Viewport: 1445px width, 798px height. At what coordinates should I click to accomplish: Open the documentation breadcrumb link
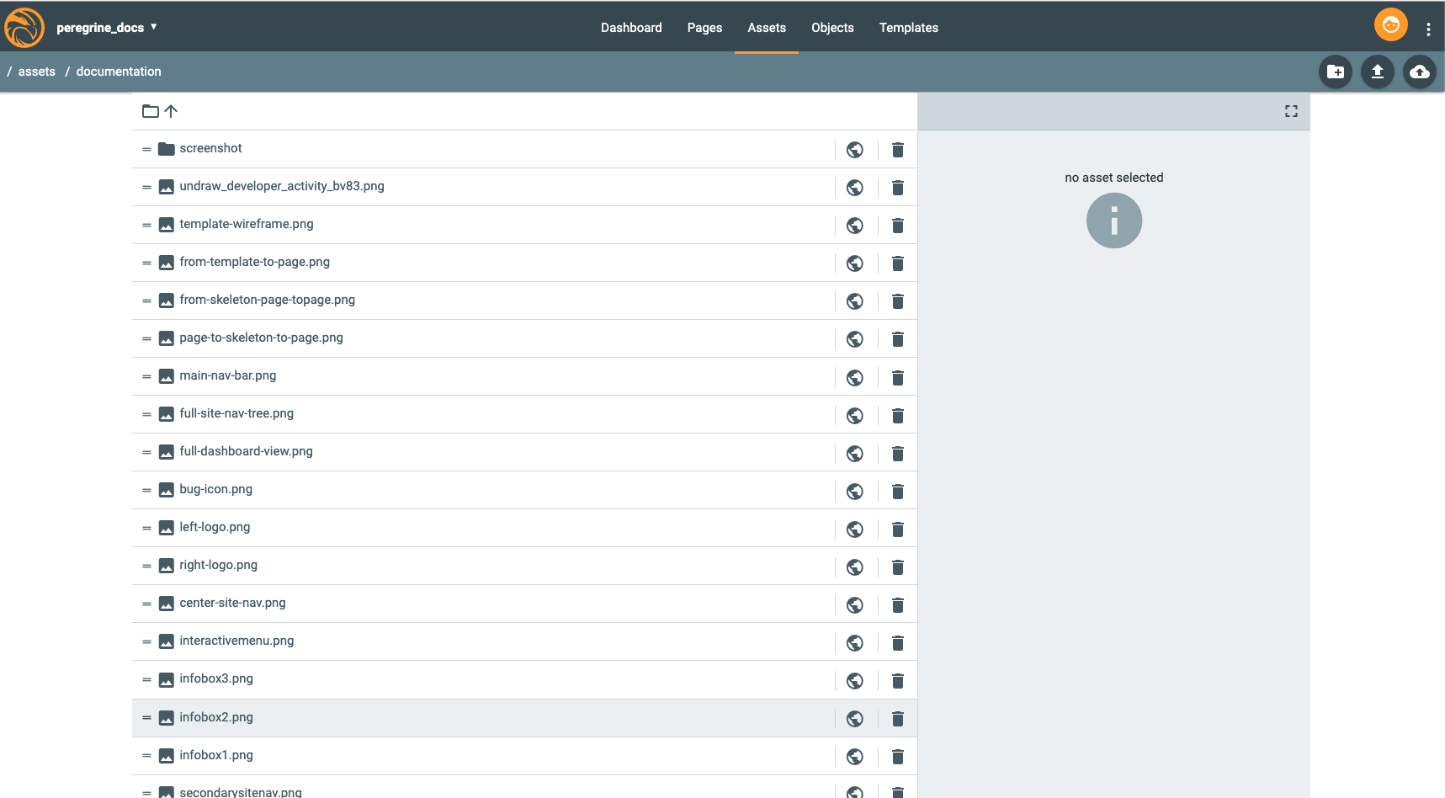tap(119, 72)
